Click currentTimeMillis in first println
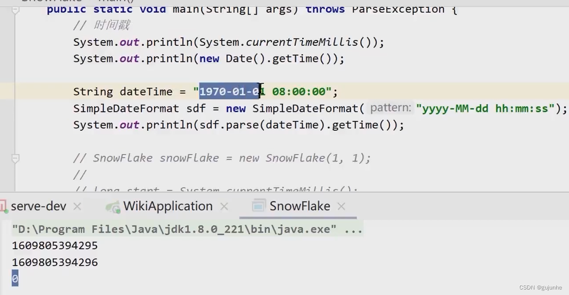Image resolution: width=569 pixels, height=295 pixels. (x=302, y=42)
